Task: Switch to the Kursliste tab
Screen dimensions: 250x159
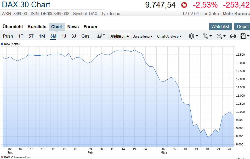Action: (37, 27)
